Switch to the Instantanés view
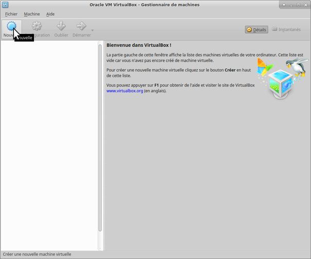 tap(286, 29)
